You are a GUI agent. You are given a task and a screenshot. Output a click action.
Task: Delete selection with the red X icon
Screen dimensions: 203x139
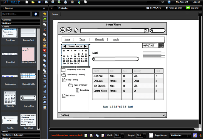[45, 50]
